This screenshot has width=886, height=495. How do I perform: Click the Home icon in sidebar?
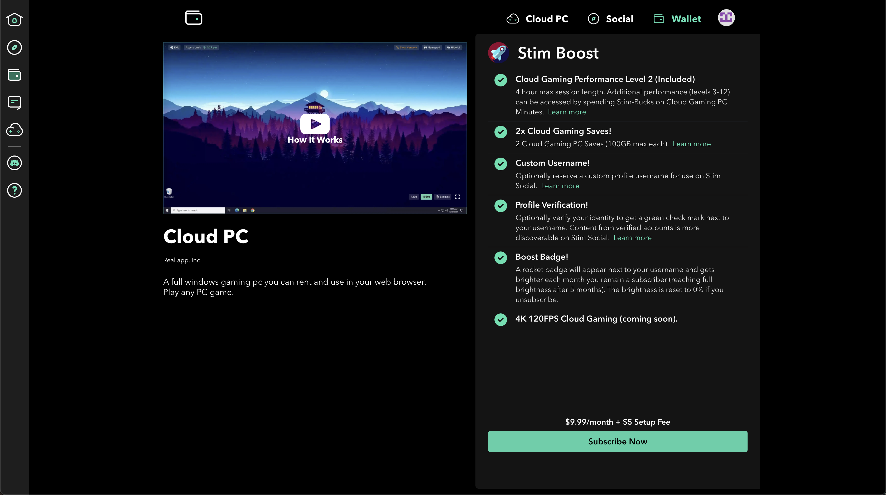point(15,19)
